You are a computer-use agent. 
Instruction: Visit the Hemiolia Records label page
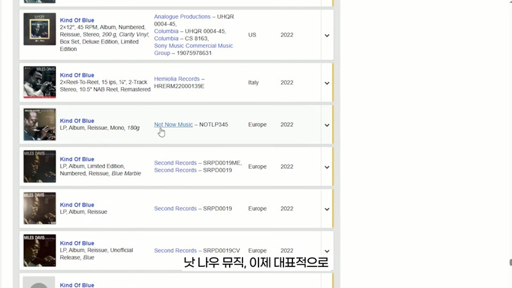(x=177, y=79)
